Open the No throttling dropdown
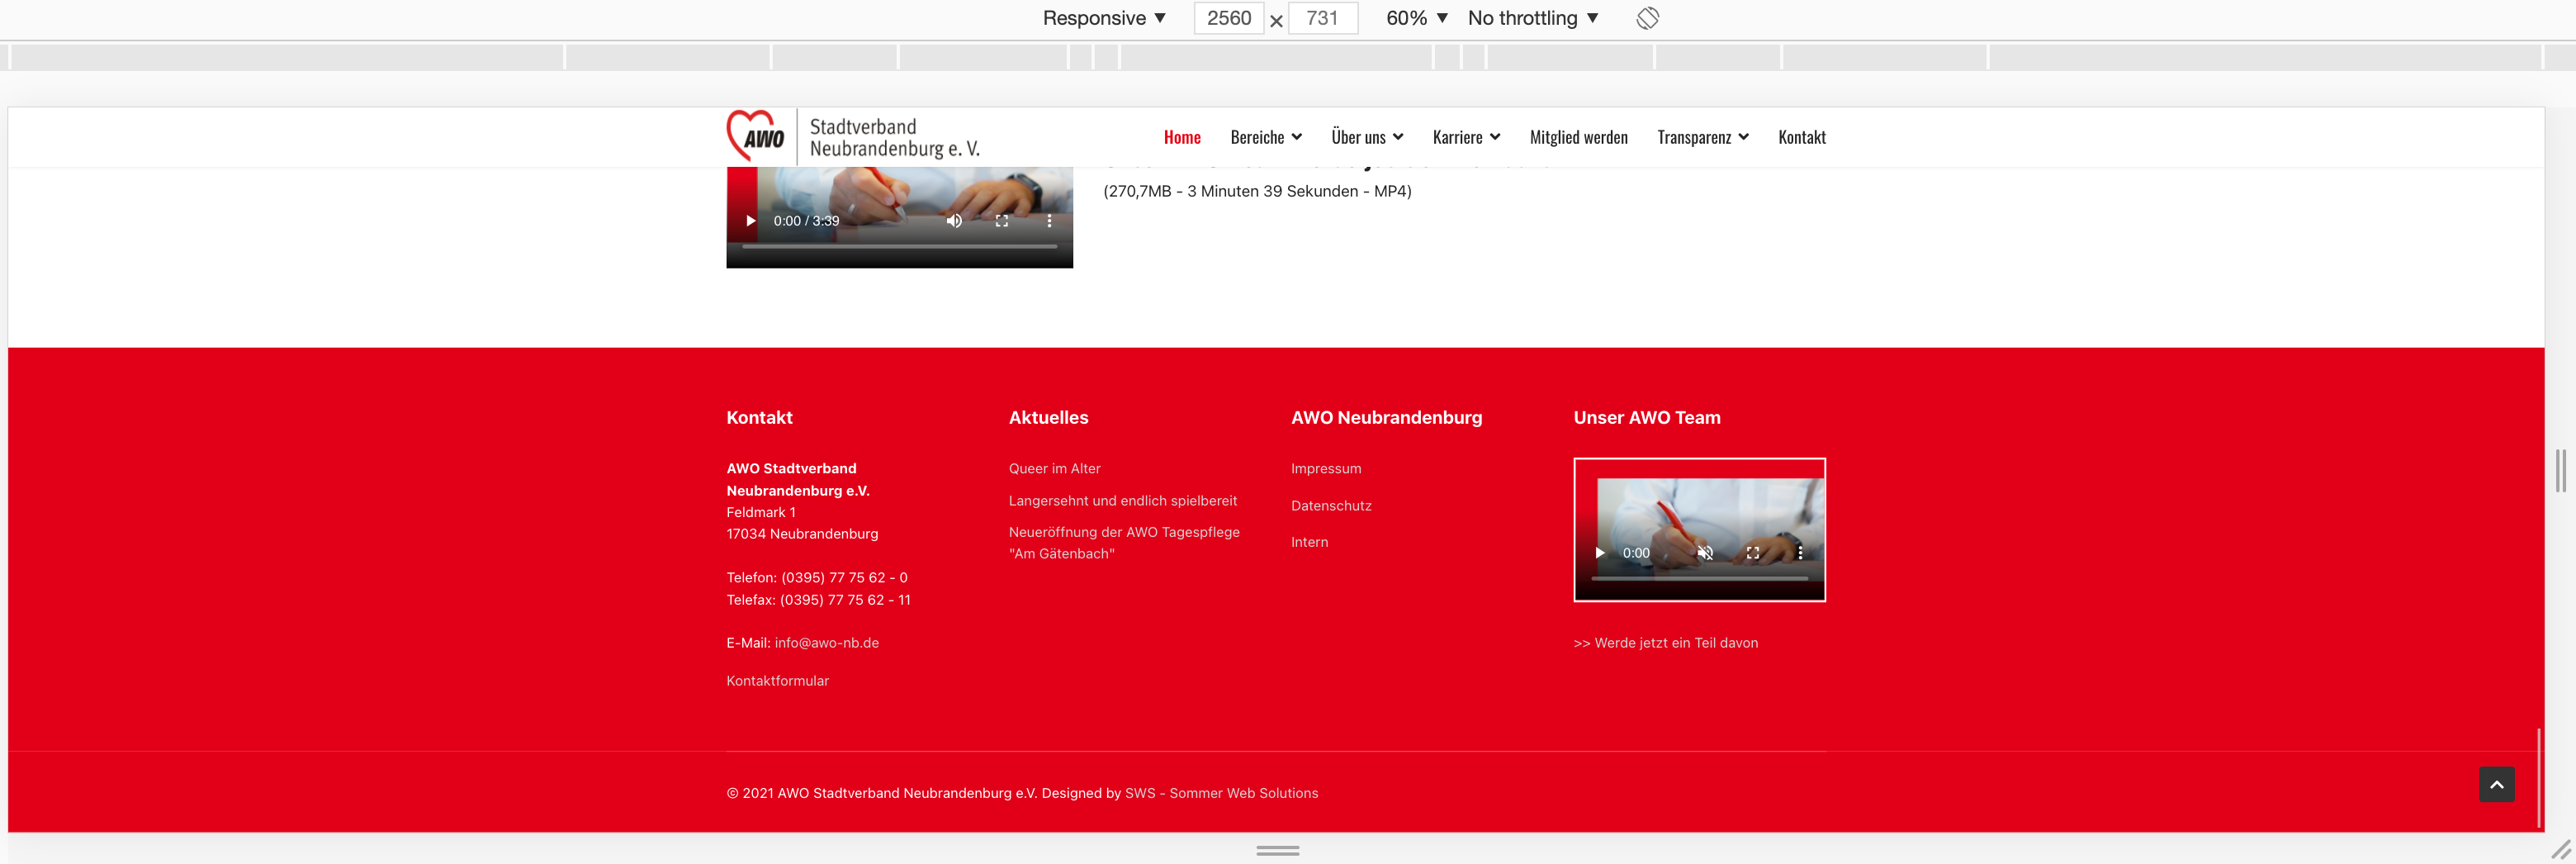 click(x=1532, y=18)
